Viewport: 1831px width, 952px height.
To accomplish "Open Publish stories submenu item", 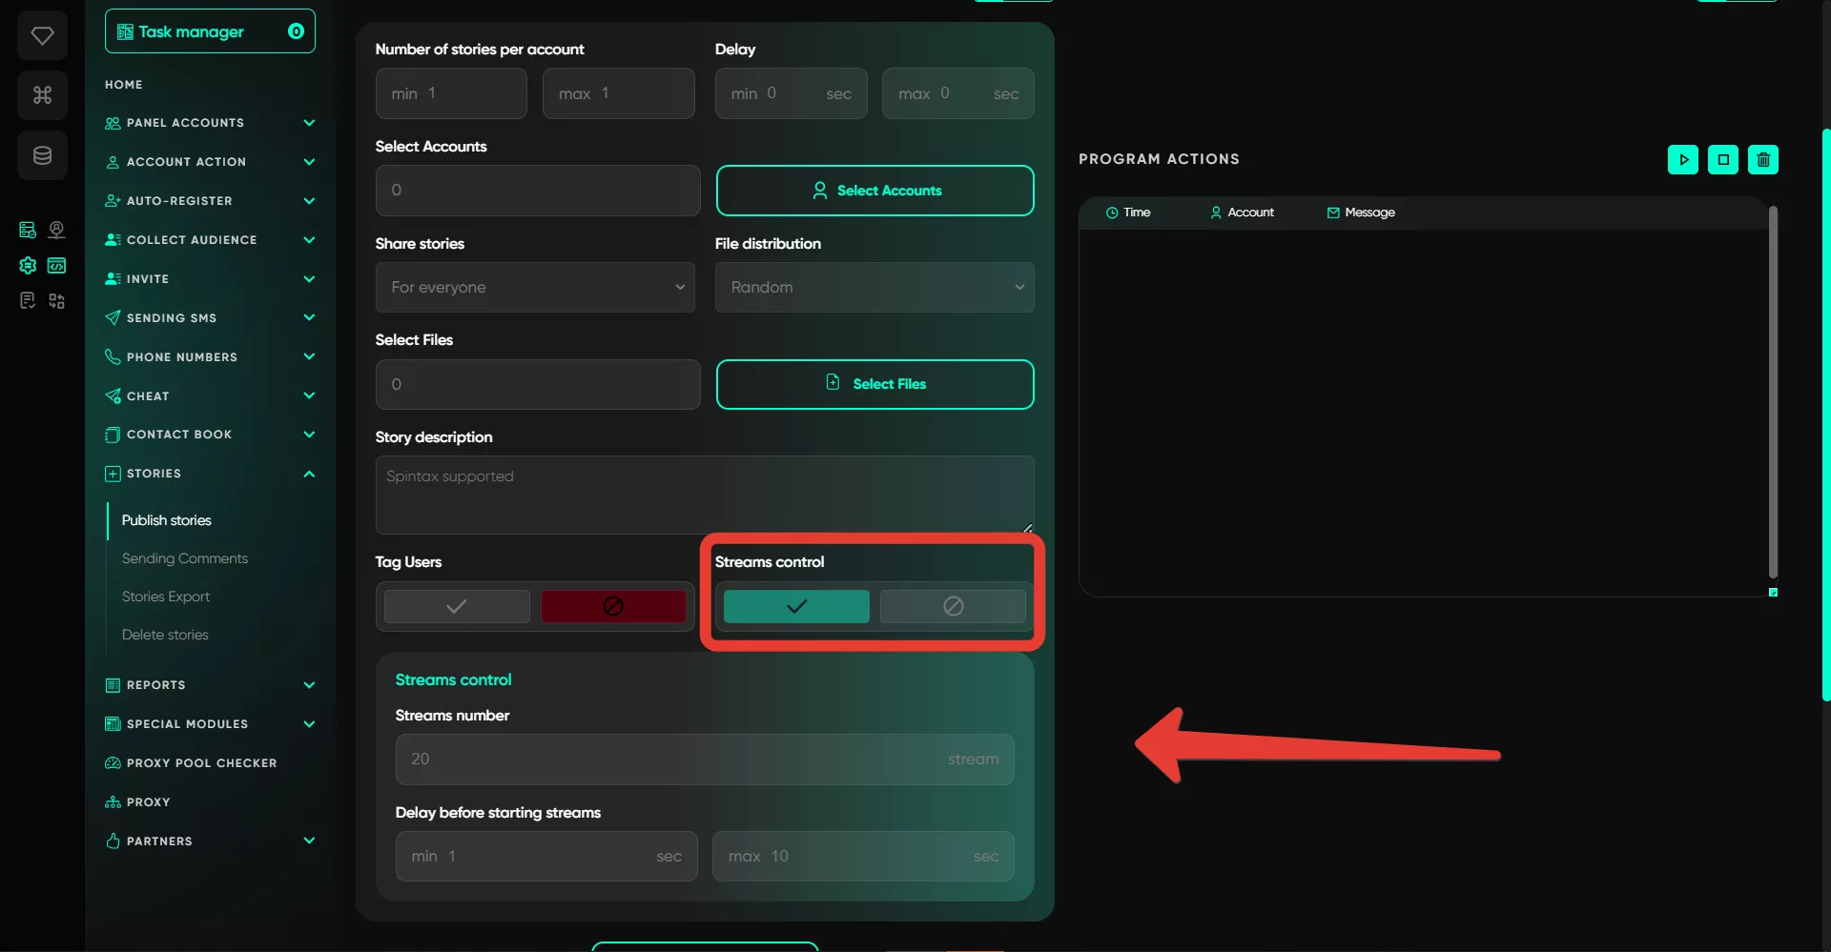I will coord(167,520).
